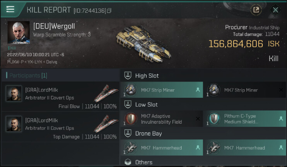Click MK7 Adaptive Invulnerability Field module
Image resolution: width=287 pixels, height=167 pixels.
pyautogui.click(x=161, y=119)
